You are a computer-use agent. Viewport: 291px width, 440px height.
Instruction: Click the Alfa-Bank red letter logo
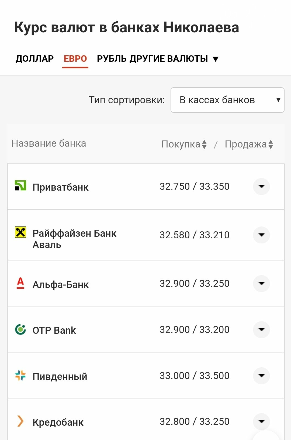(20, 283)
